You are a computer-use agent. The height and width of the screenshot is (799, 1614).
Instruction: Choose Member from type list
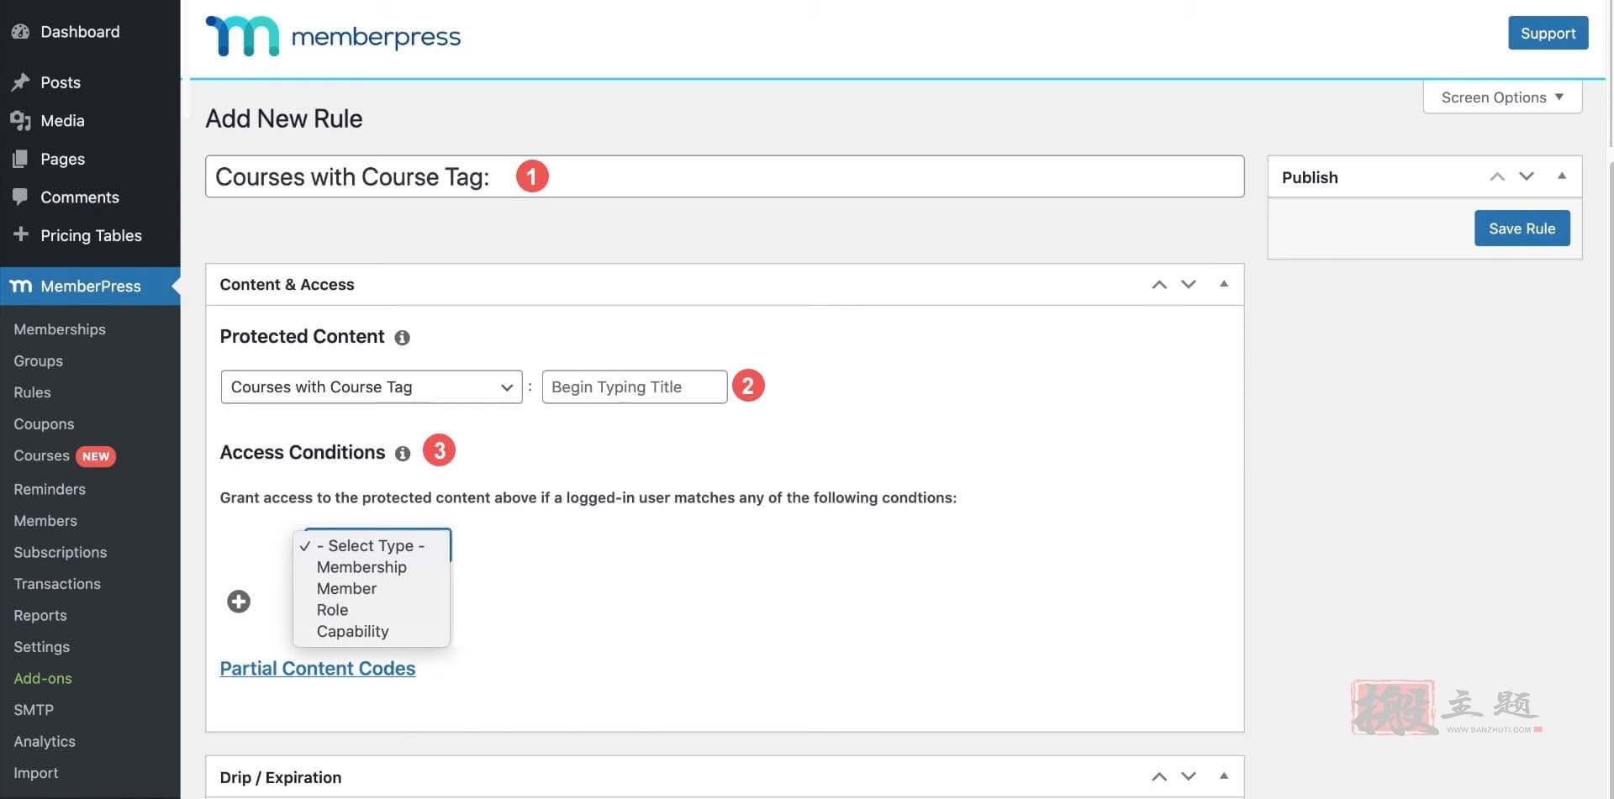point(371,589)
